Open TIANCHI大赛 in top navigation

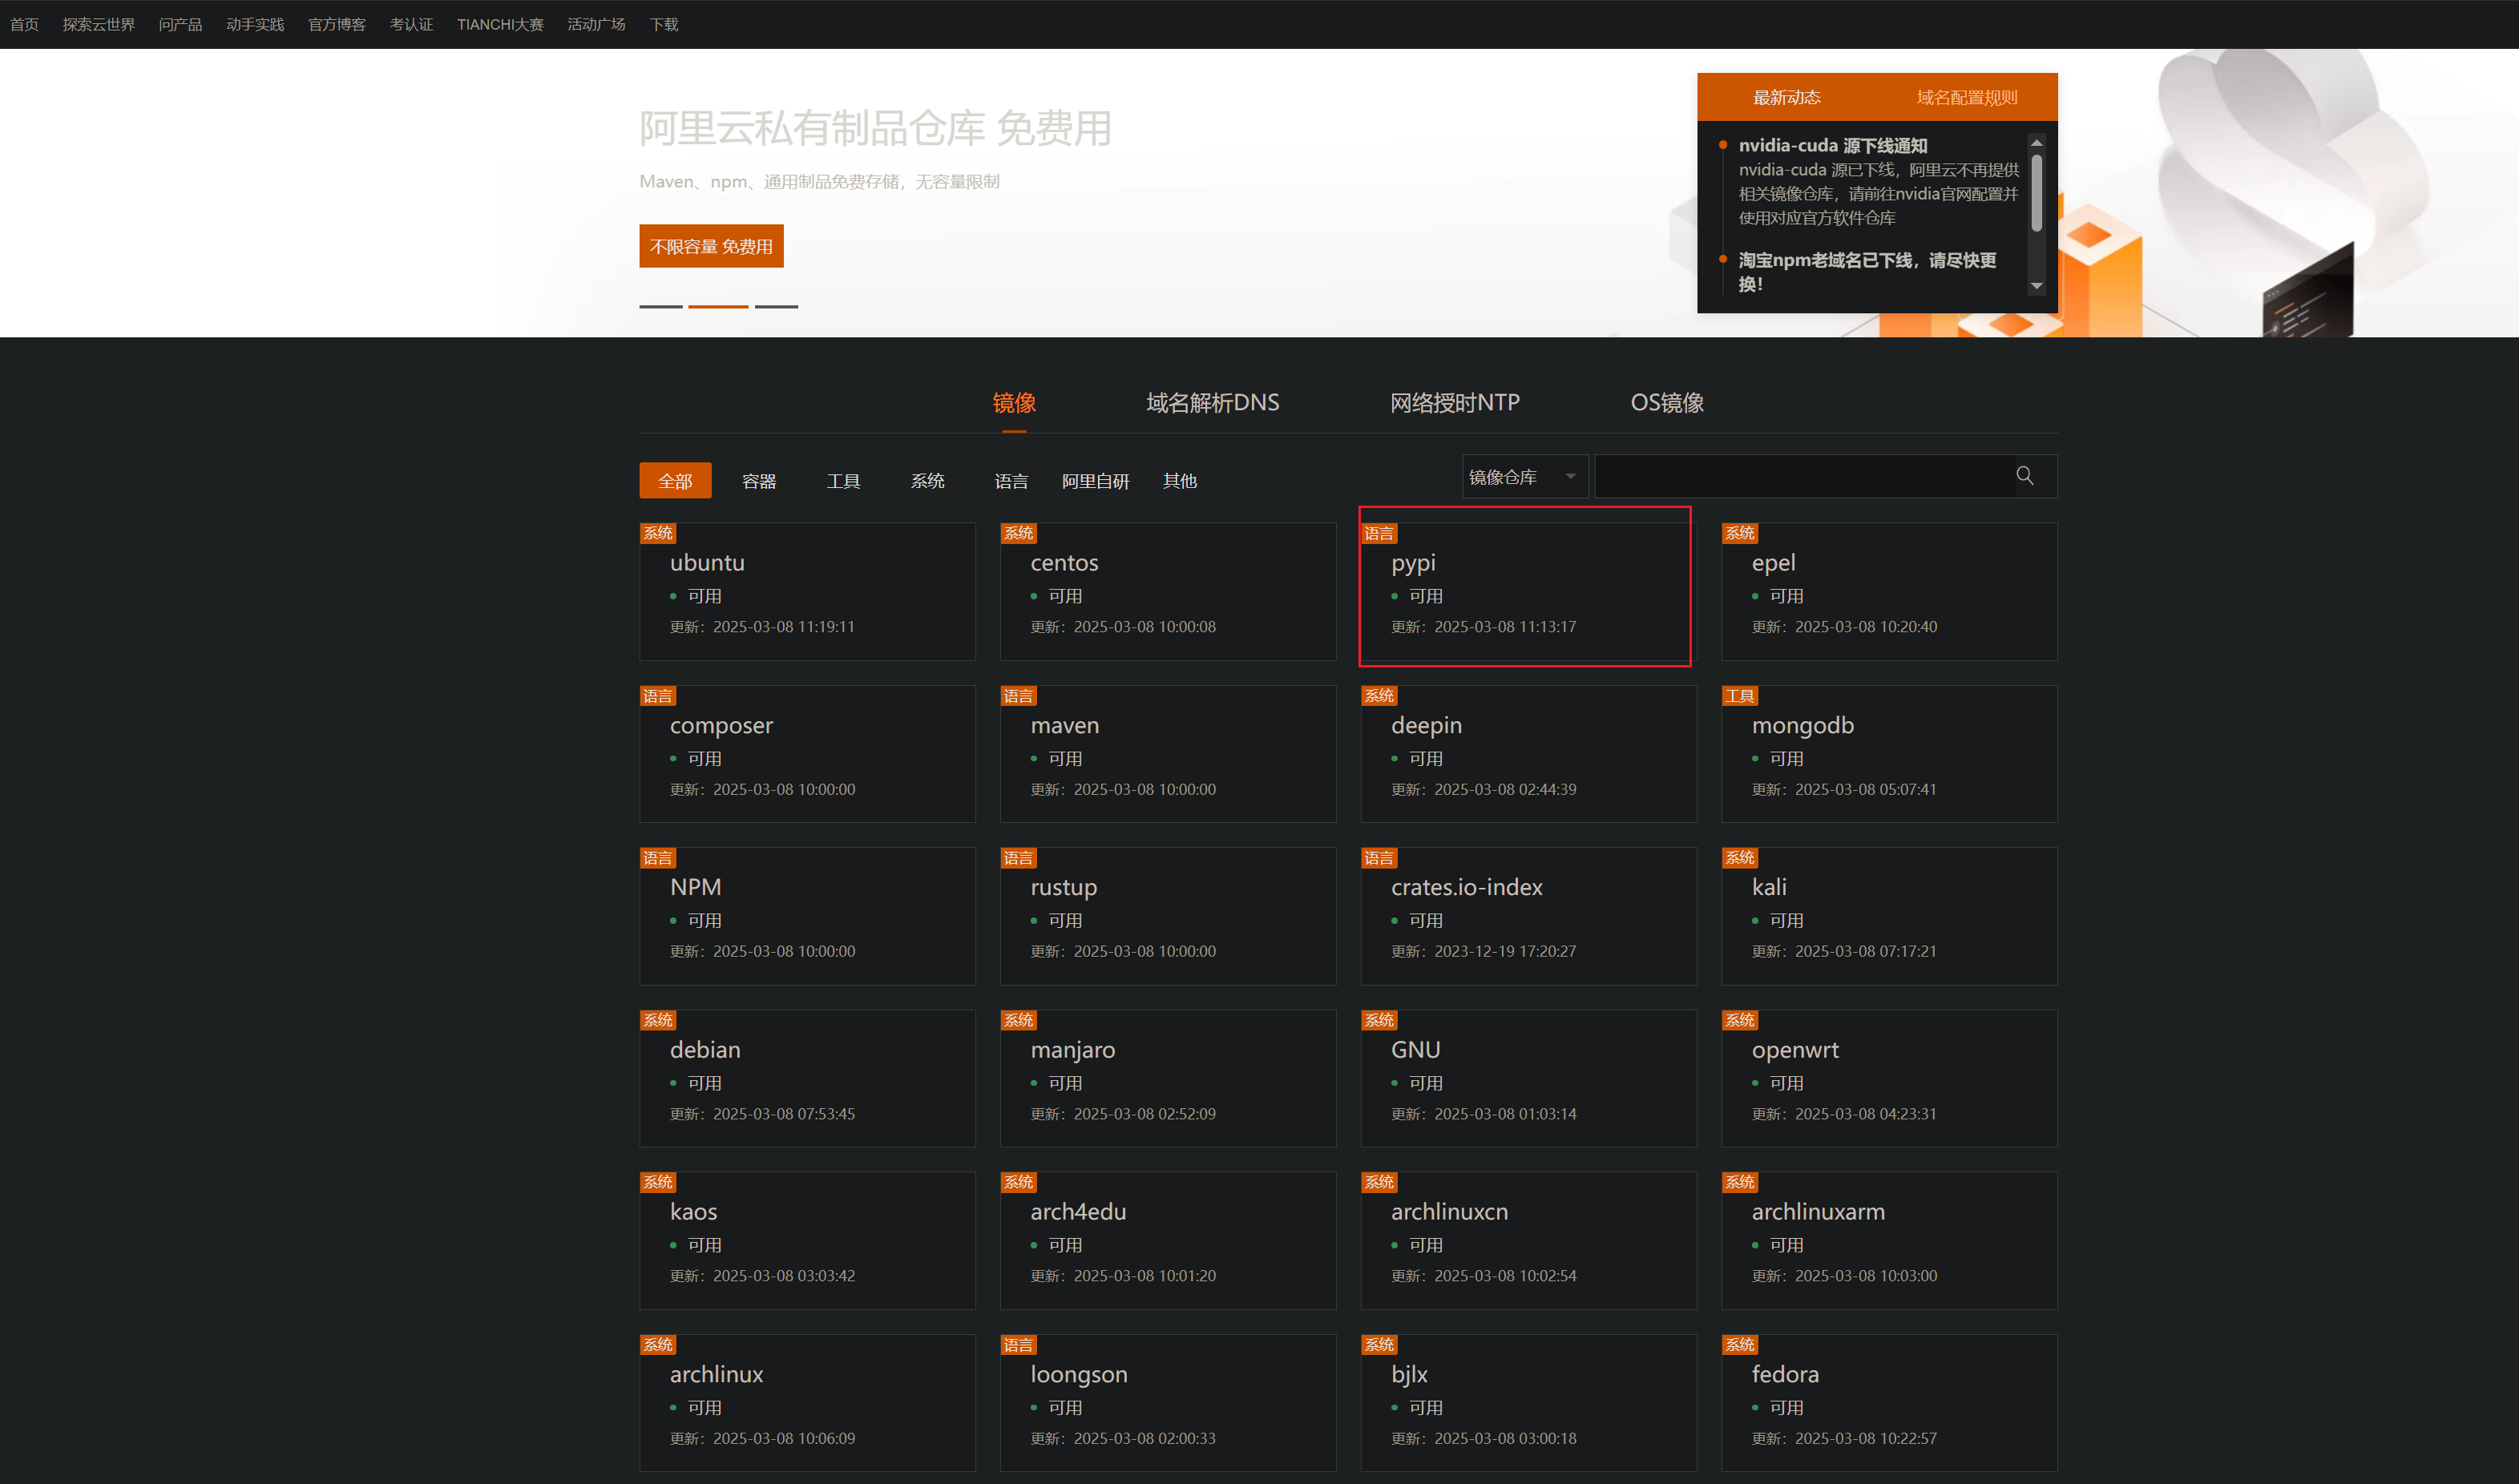[499, 24]
